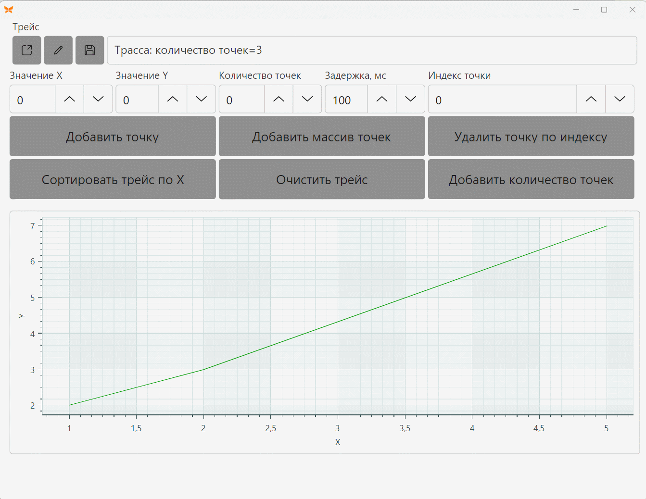Viewport: 646px width, 499px height.
Task: Focus the Количество точек input field
Action: [241, 100]
